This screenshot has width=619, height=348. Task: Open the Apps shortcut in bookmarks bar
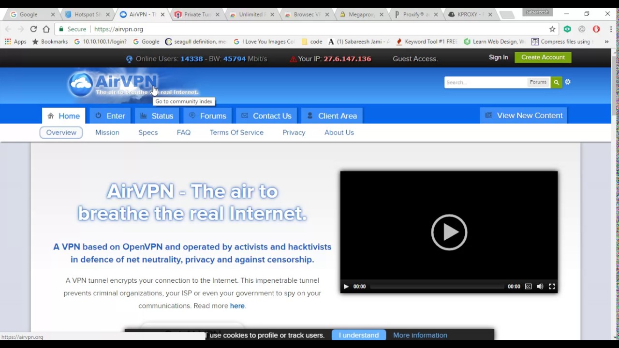pyautogui.click(x=15, y=42)
